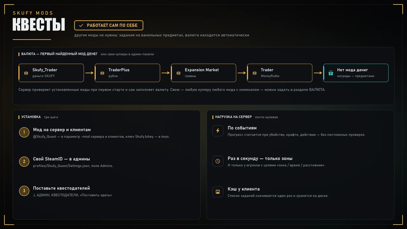Click the coin icon in Trader MoneyRuble card
Screen dimensions: 407x229
click(254, 73)
